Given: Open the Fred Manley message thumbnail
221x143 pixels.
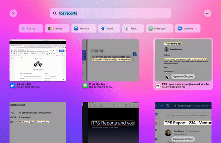Looking at the screenshot, I should pyautogui.click(x=110, y=60).
